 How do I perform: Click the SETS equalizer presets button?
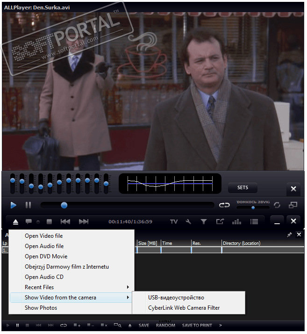coord(243,188)
